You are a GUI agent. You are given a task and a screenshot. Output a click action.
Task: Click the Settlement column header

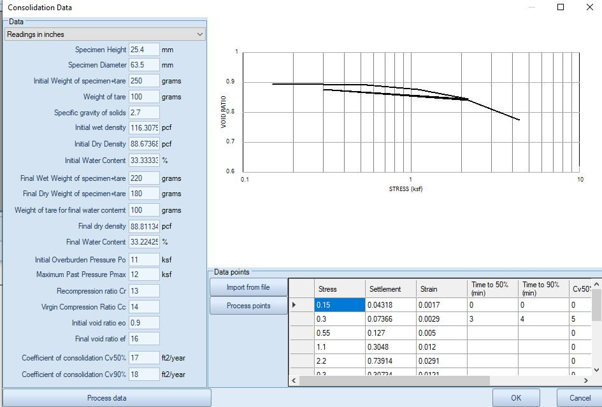391,289
